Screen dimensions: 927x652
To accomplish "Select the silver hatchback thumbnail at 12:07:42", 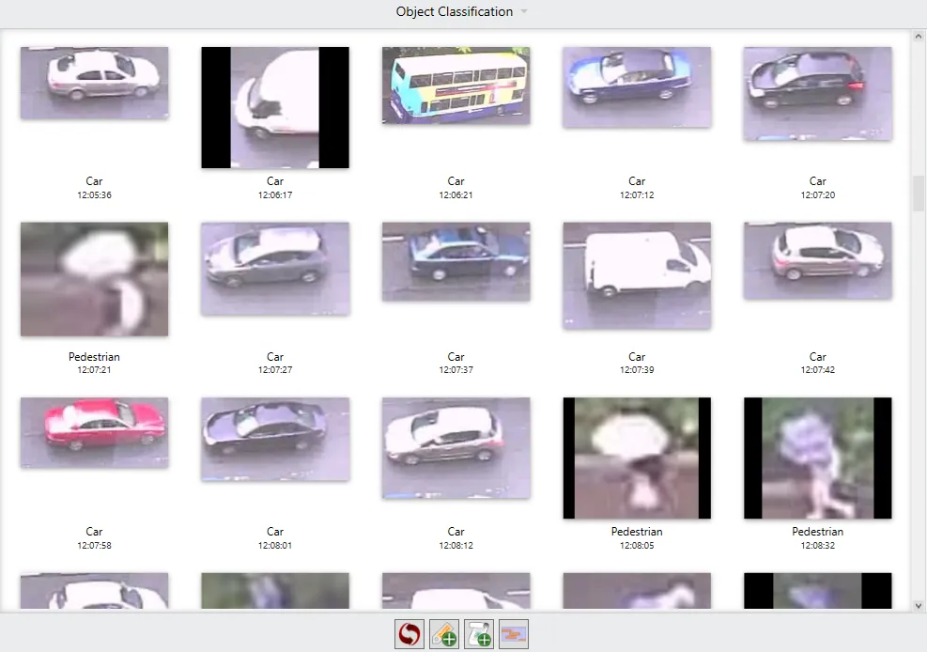I will [818, 260].
